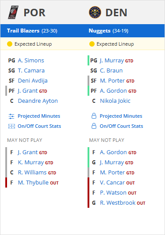Click the Portland Projected Minutes sliders icon
The width and height of the screenshot is (165, 235).
pyautogui.click(x=11, y=116)
